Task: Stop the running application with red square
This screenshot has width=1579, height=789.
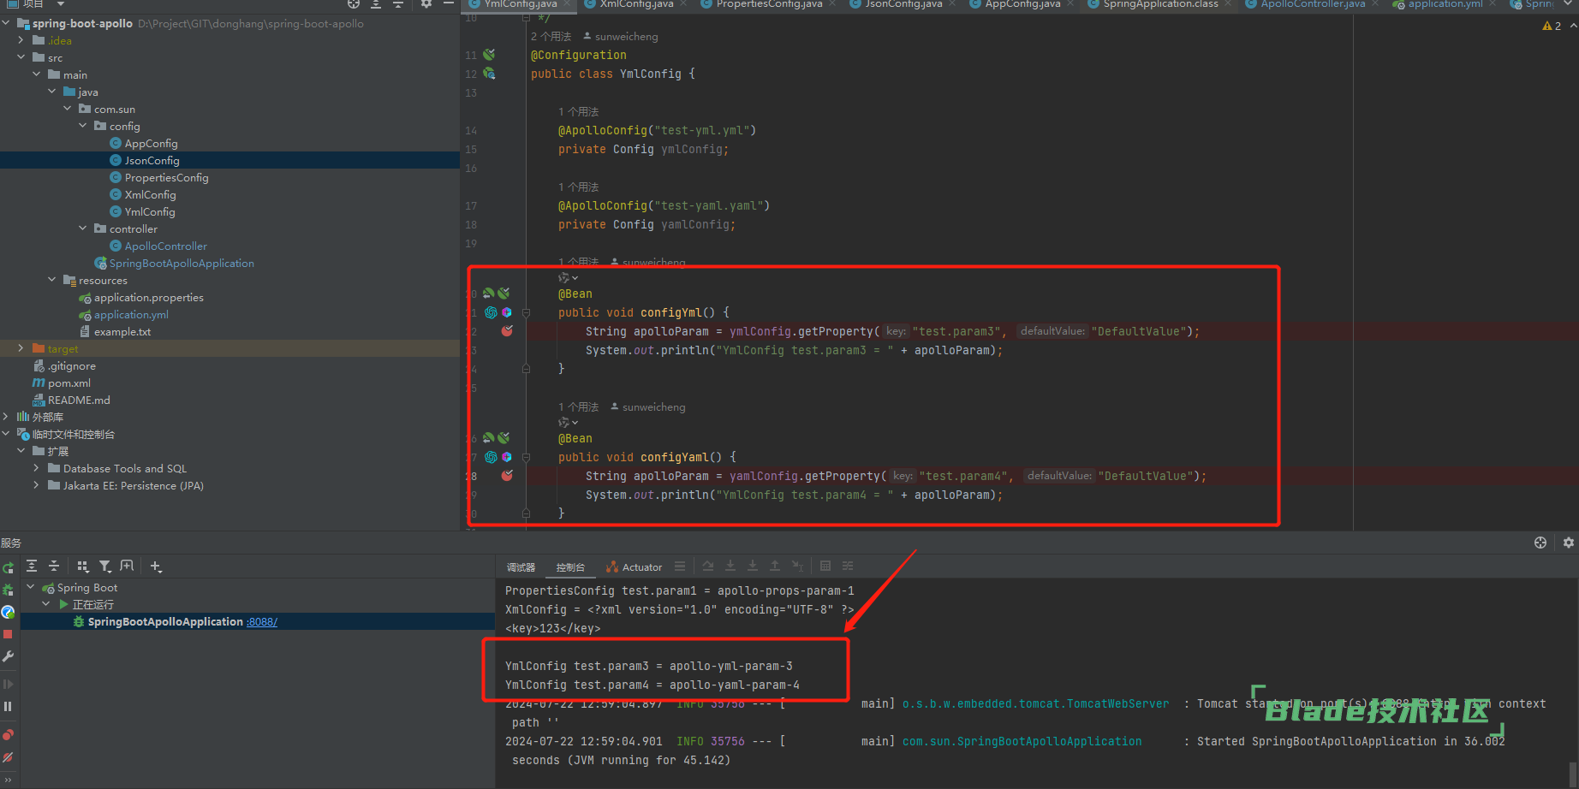Action: click(8, 634)
